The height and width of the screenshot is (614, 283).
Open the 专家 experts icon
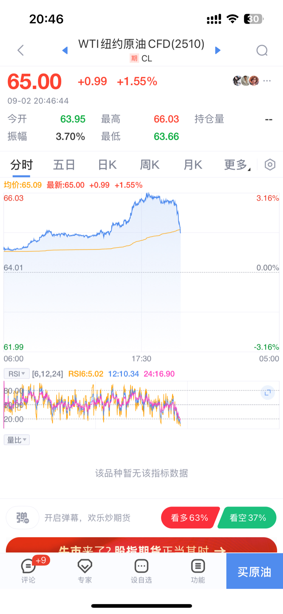(85, 570)
